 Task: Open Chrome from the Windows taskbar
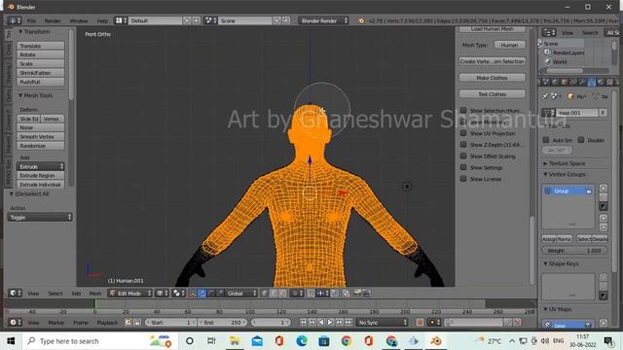click(347, 341)
